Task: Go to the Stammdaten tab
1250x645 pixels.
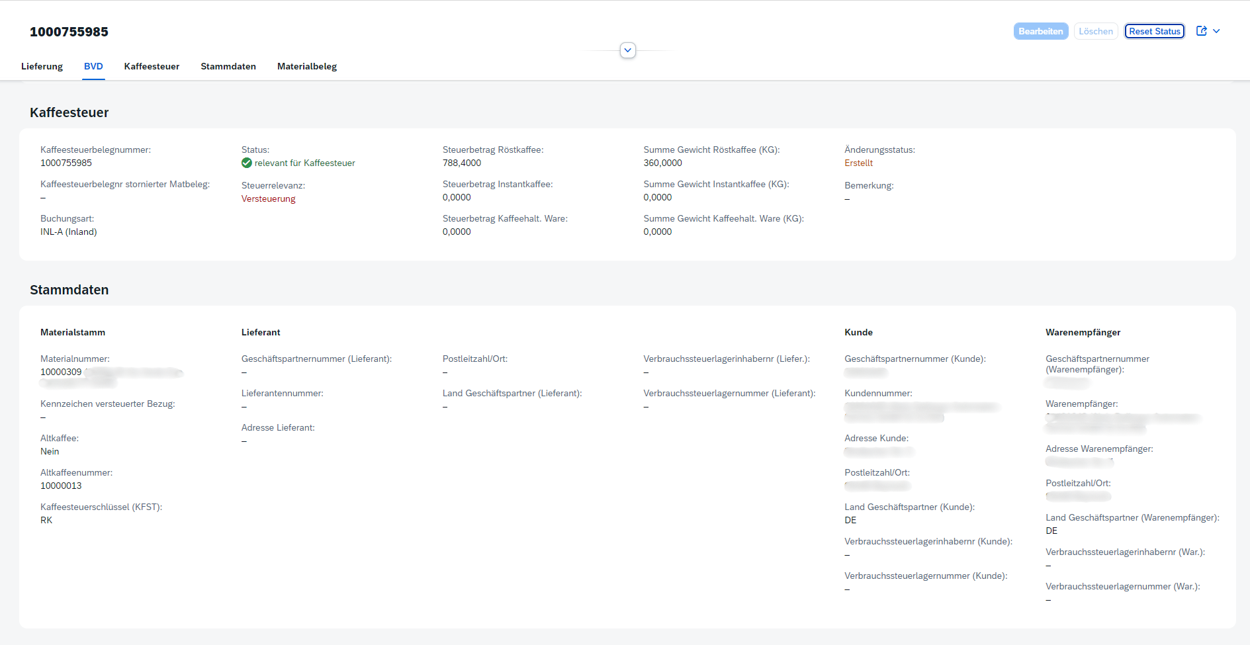Action: (x=228, y=66)
